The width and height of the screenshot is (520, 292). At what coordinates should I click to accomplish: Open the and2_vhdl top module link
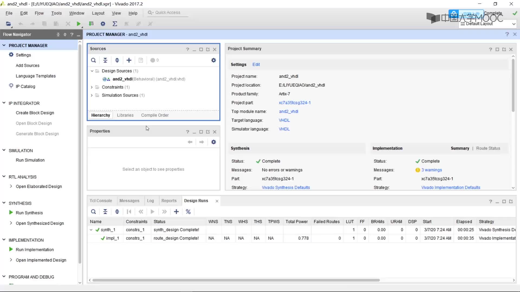point(288,111)
